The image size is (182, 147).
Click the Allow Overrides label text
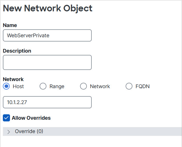pyautogui.click(x=31, y=118)
